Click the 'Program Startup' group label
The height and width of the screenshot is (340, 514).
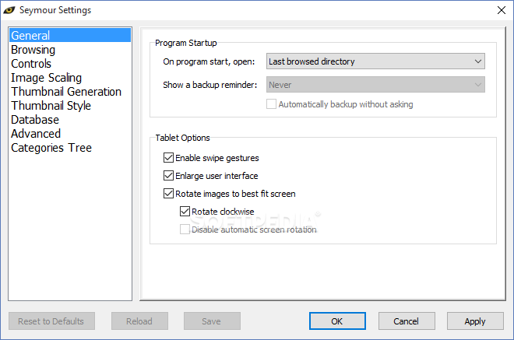click(x=186, y=43)
